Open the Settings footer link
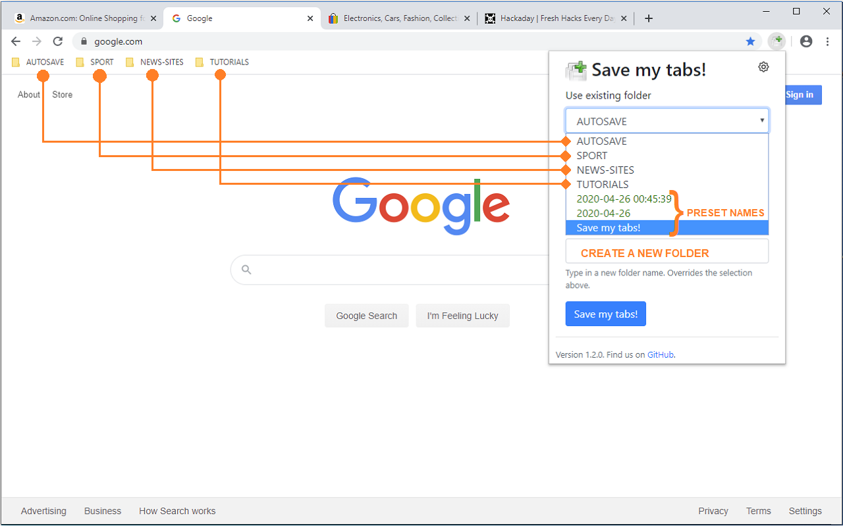Viewport: 843px width, 526px height. point(805,511)
